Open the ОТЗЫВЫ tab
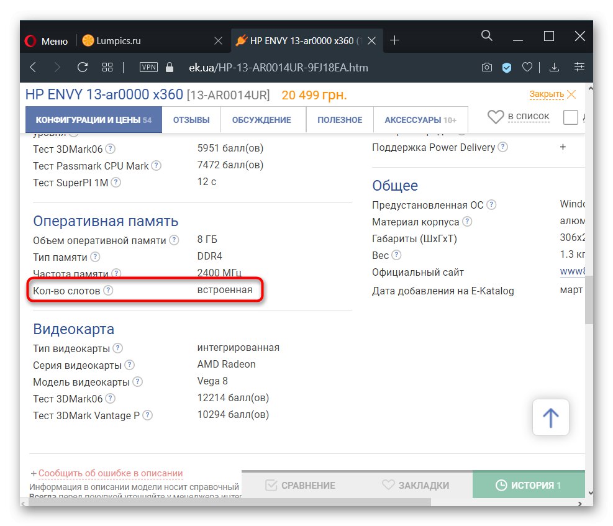Viewport: 613px width, 526px height. point(191,120)
